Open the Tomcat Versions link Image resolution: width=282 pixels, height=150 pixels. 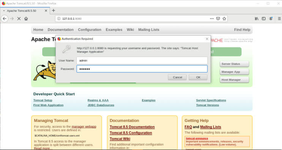(x=208, y=105)
